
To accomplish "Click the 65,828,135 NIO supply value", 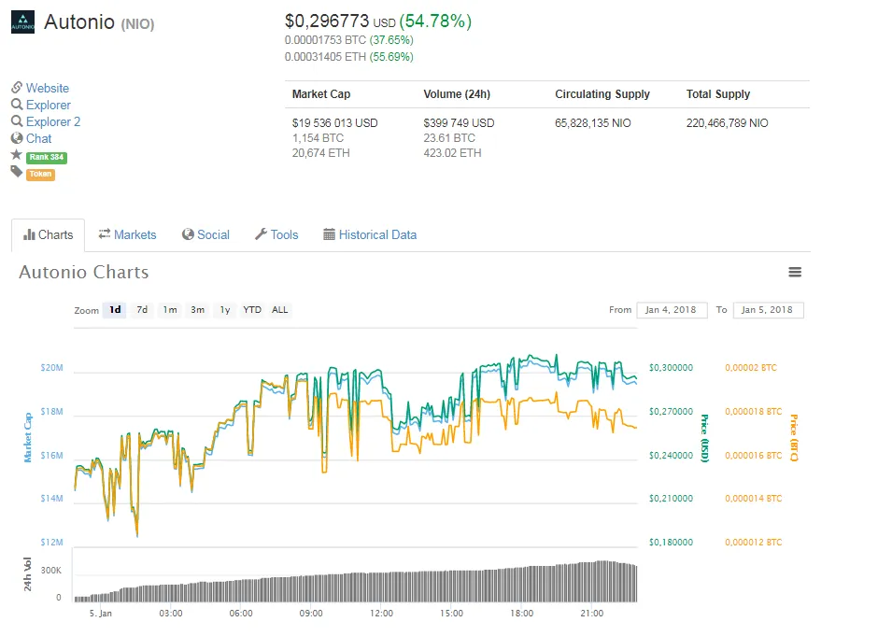I will [593, 122].
